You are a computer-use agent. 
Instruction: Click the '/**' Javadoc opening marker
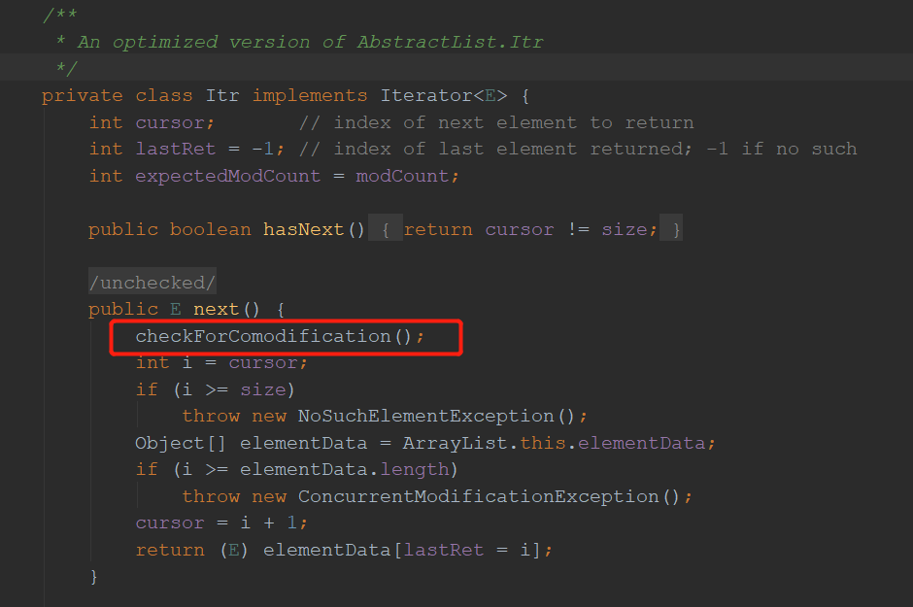(59, 15)
